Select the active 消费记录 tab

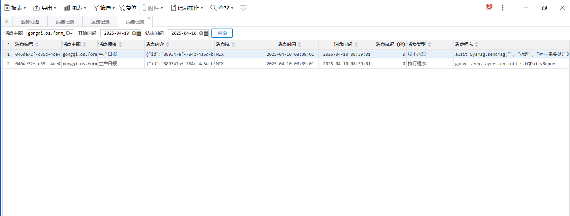pos(135,22)
